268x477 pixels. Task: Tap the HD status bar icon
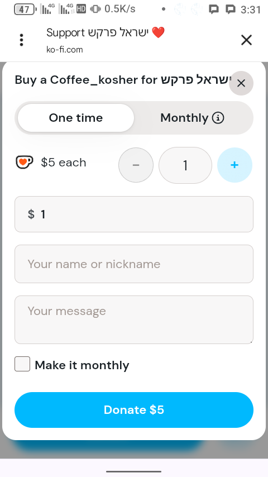coord(81,9)
